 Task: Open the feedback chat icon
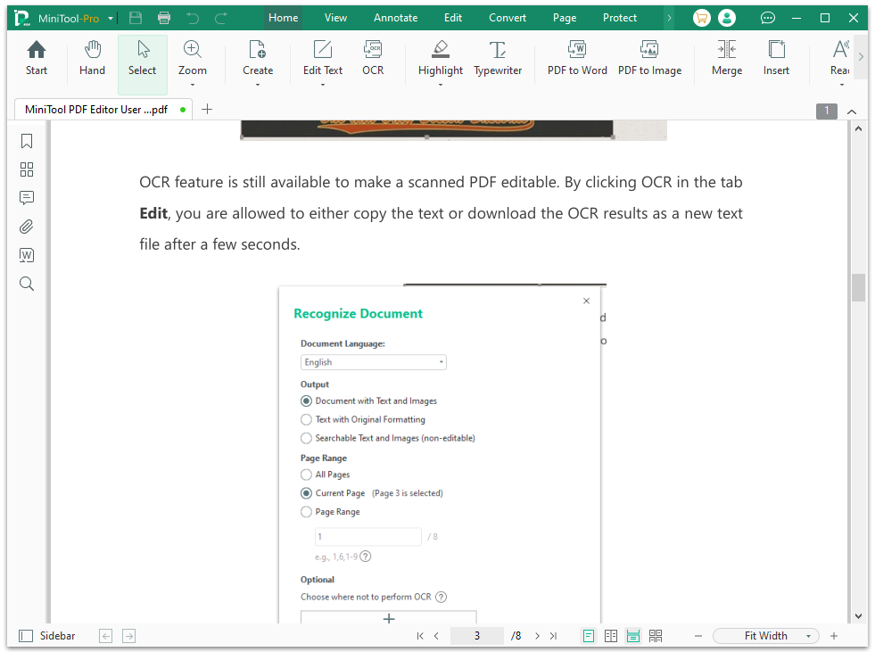pyautogui.click(x=768, y=18)
